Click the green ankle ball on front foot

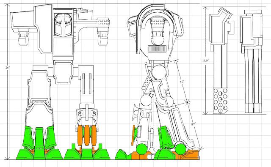180,149
